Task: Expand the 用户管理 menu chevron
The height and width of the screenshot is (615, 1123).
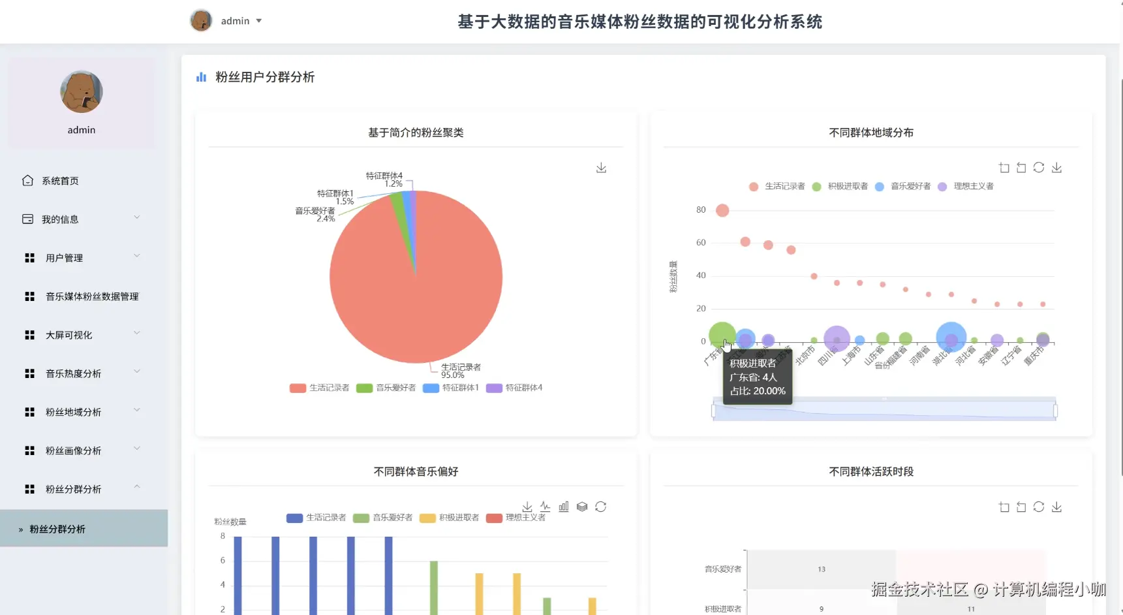Action: (x=137, y=256)
